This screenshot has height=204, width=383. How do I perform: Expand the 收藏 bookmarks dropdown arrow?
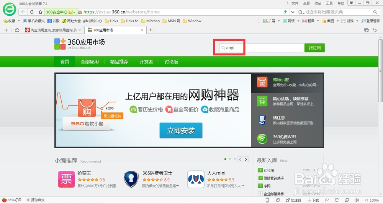(x=19, y=21)
